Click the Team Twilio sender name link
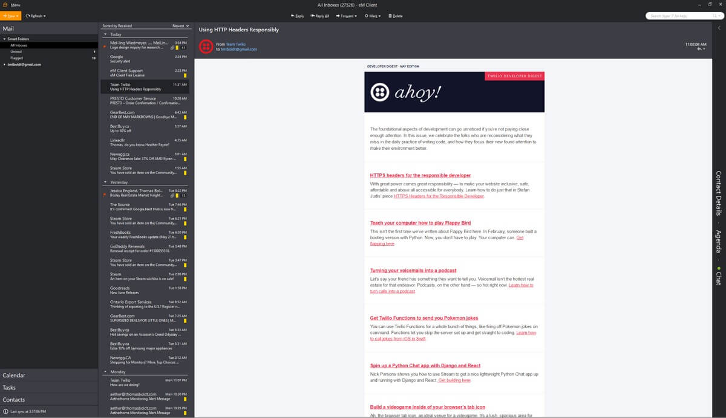The image size is (726, 418). pos(237,44)
